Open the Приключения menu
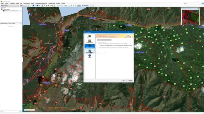The image size is (204, 114). click(52, 3)
